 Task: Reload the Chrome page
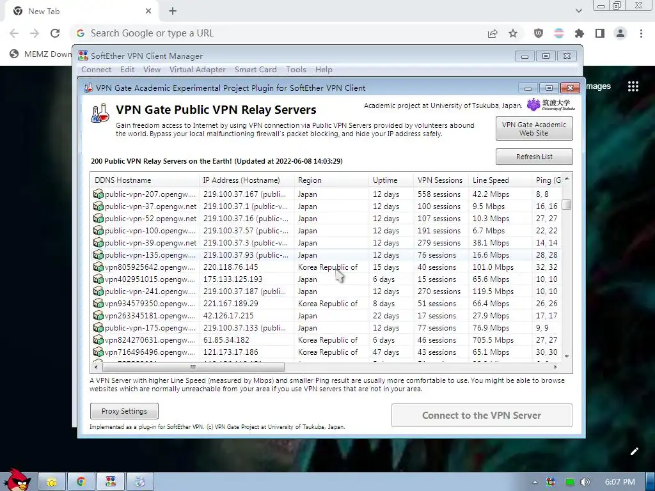click(x=55, y=33)
